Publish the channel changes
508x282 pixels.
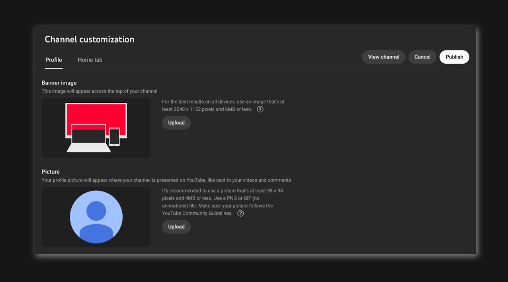(454, 57)
